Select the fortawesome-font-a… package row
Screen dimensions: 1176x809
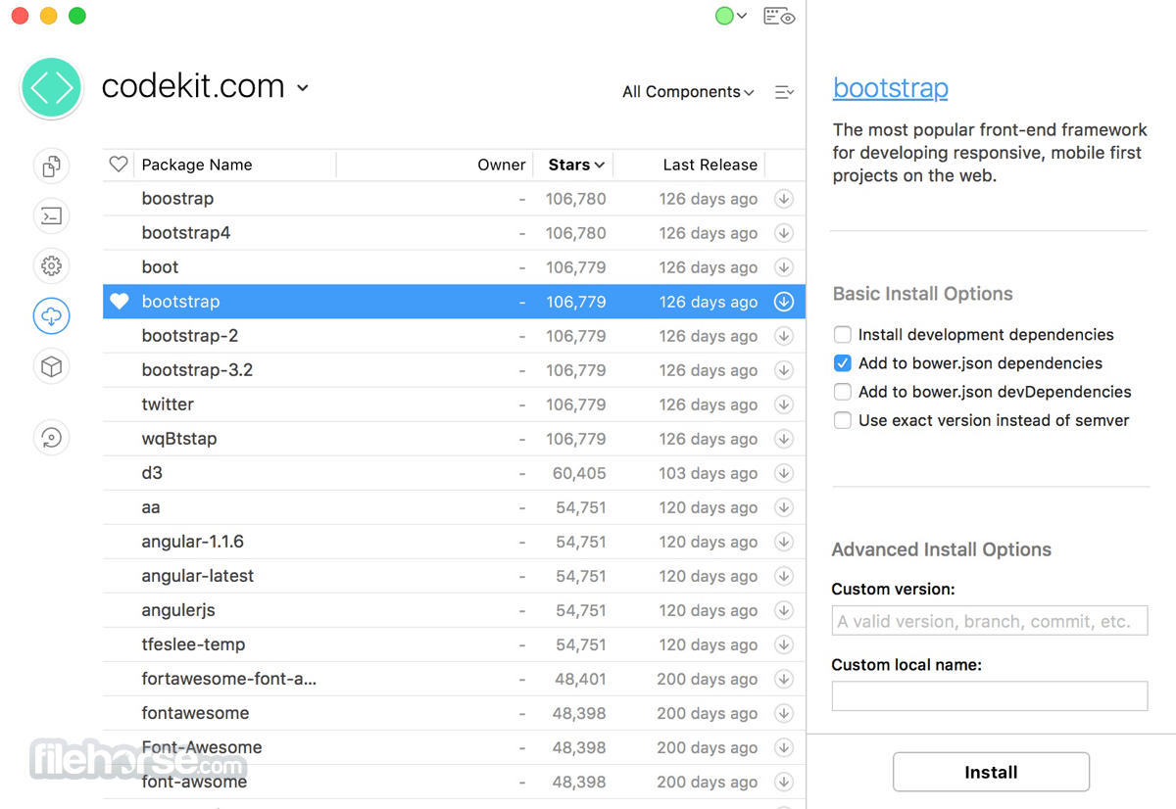(x=454, y=679)
